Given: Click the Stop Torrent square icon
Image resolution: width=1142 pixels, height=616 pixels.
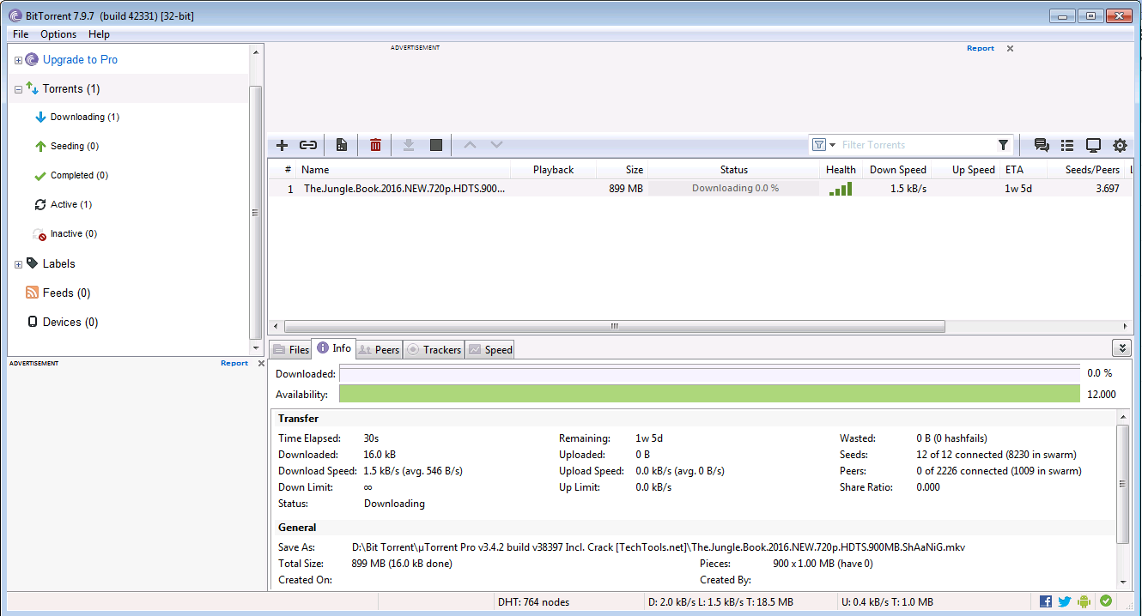Looking at the screenshot, I should (x=436, y=145).
